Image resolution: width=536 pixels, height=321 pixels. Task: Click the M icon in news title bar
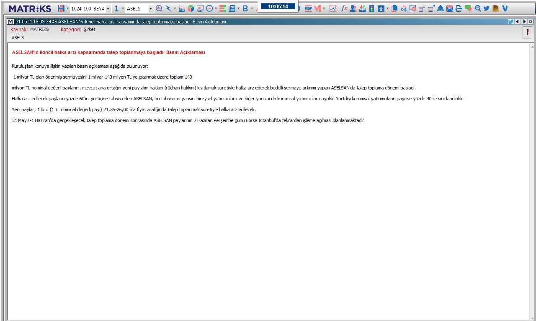point(11,21)
